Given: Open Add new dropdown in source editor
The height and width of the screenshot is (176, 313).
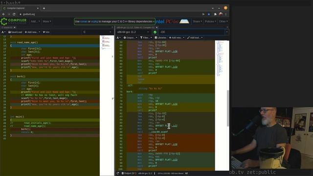Looking at the screenshot, I should click(x=32, y=32).
